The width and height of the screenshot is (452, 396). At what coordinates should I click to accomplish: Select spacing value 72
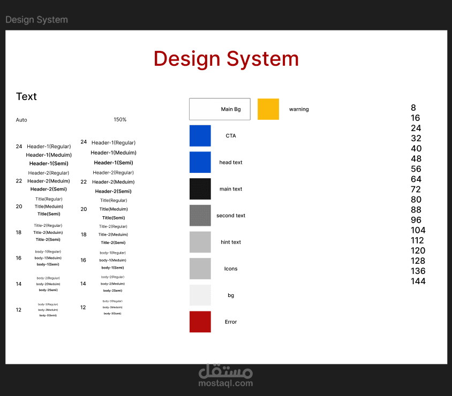click(x=416, y=189)
